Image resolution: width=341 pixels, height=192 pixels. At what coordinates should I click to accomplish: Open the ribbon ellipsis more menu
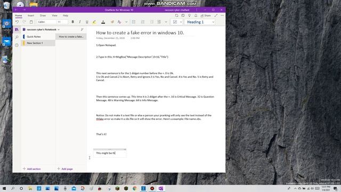(222, 15)
